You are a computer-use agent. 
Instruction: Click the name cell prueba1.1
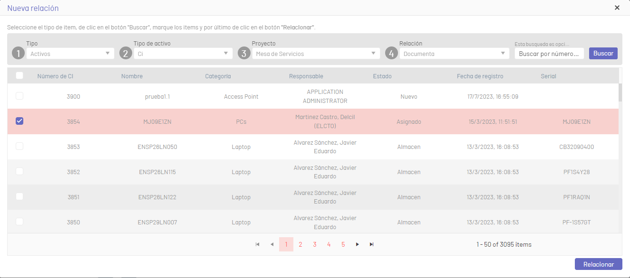[x=157, y=96]
